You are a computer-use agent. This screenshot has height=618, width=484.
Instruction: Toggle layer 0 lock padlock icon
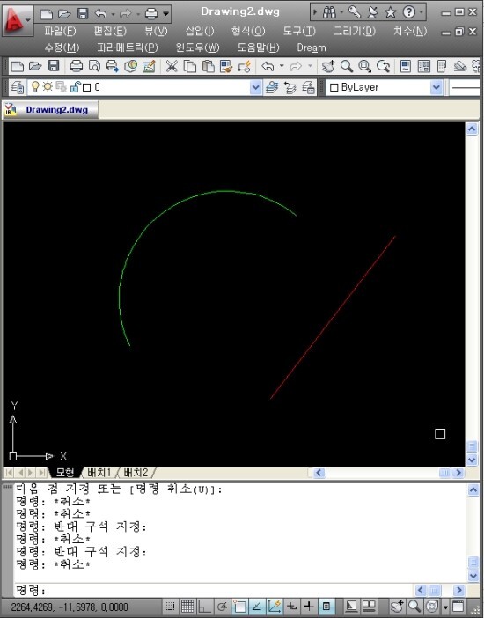[75, 86]
